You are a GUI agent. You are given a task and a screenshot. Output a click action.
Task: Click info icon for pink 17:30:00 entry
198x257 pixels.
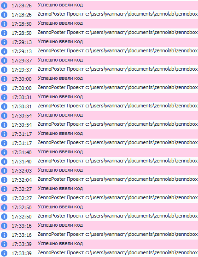click(x=4, y=79)
